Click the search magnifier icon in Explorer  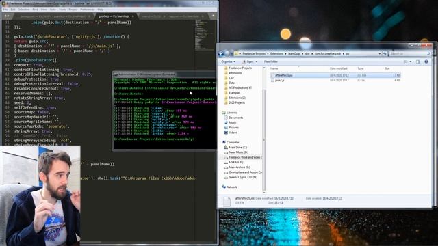(428, 53)
